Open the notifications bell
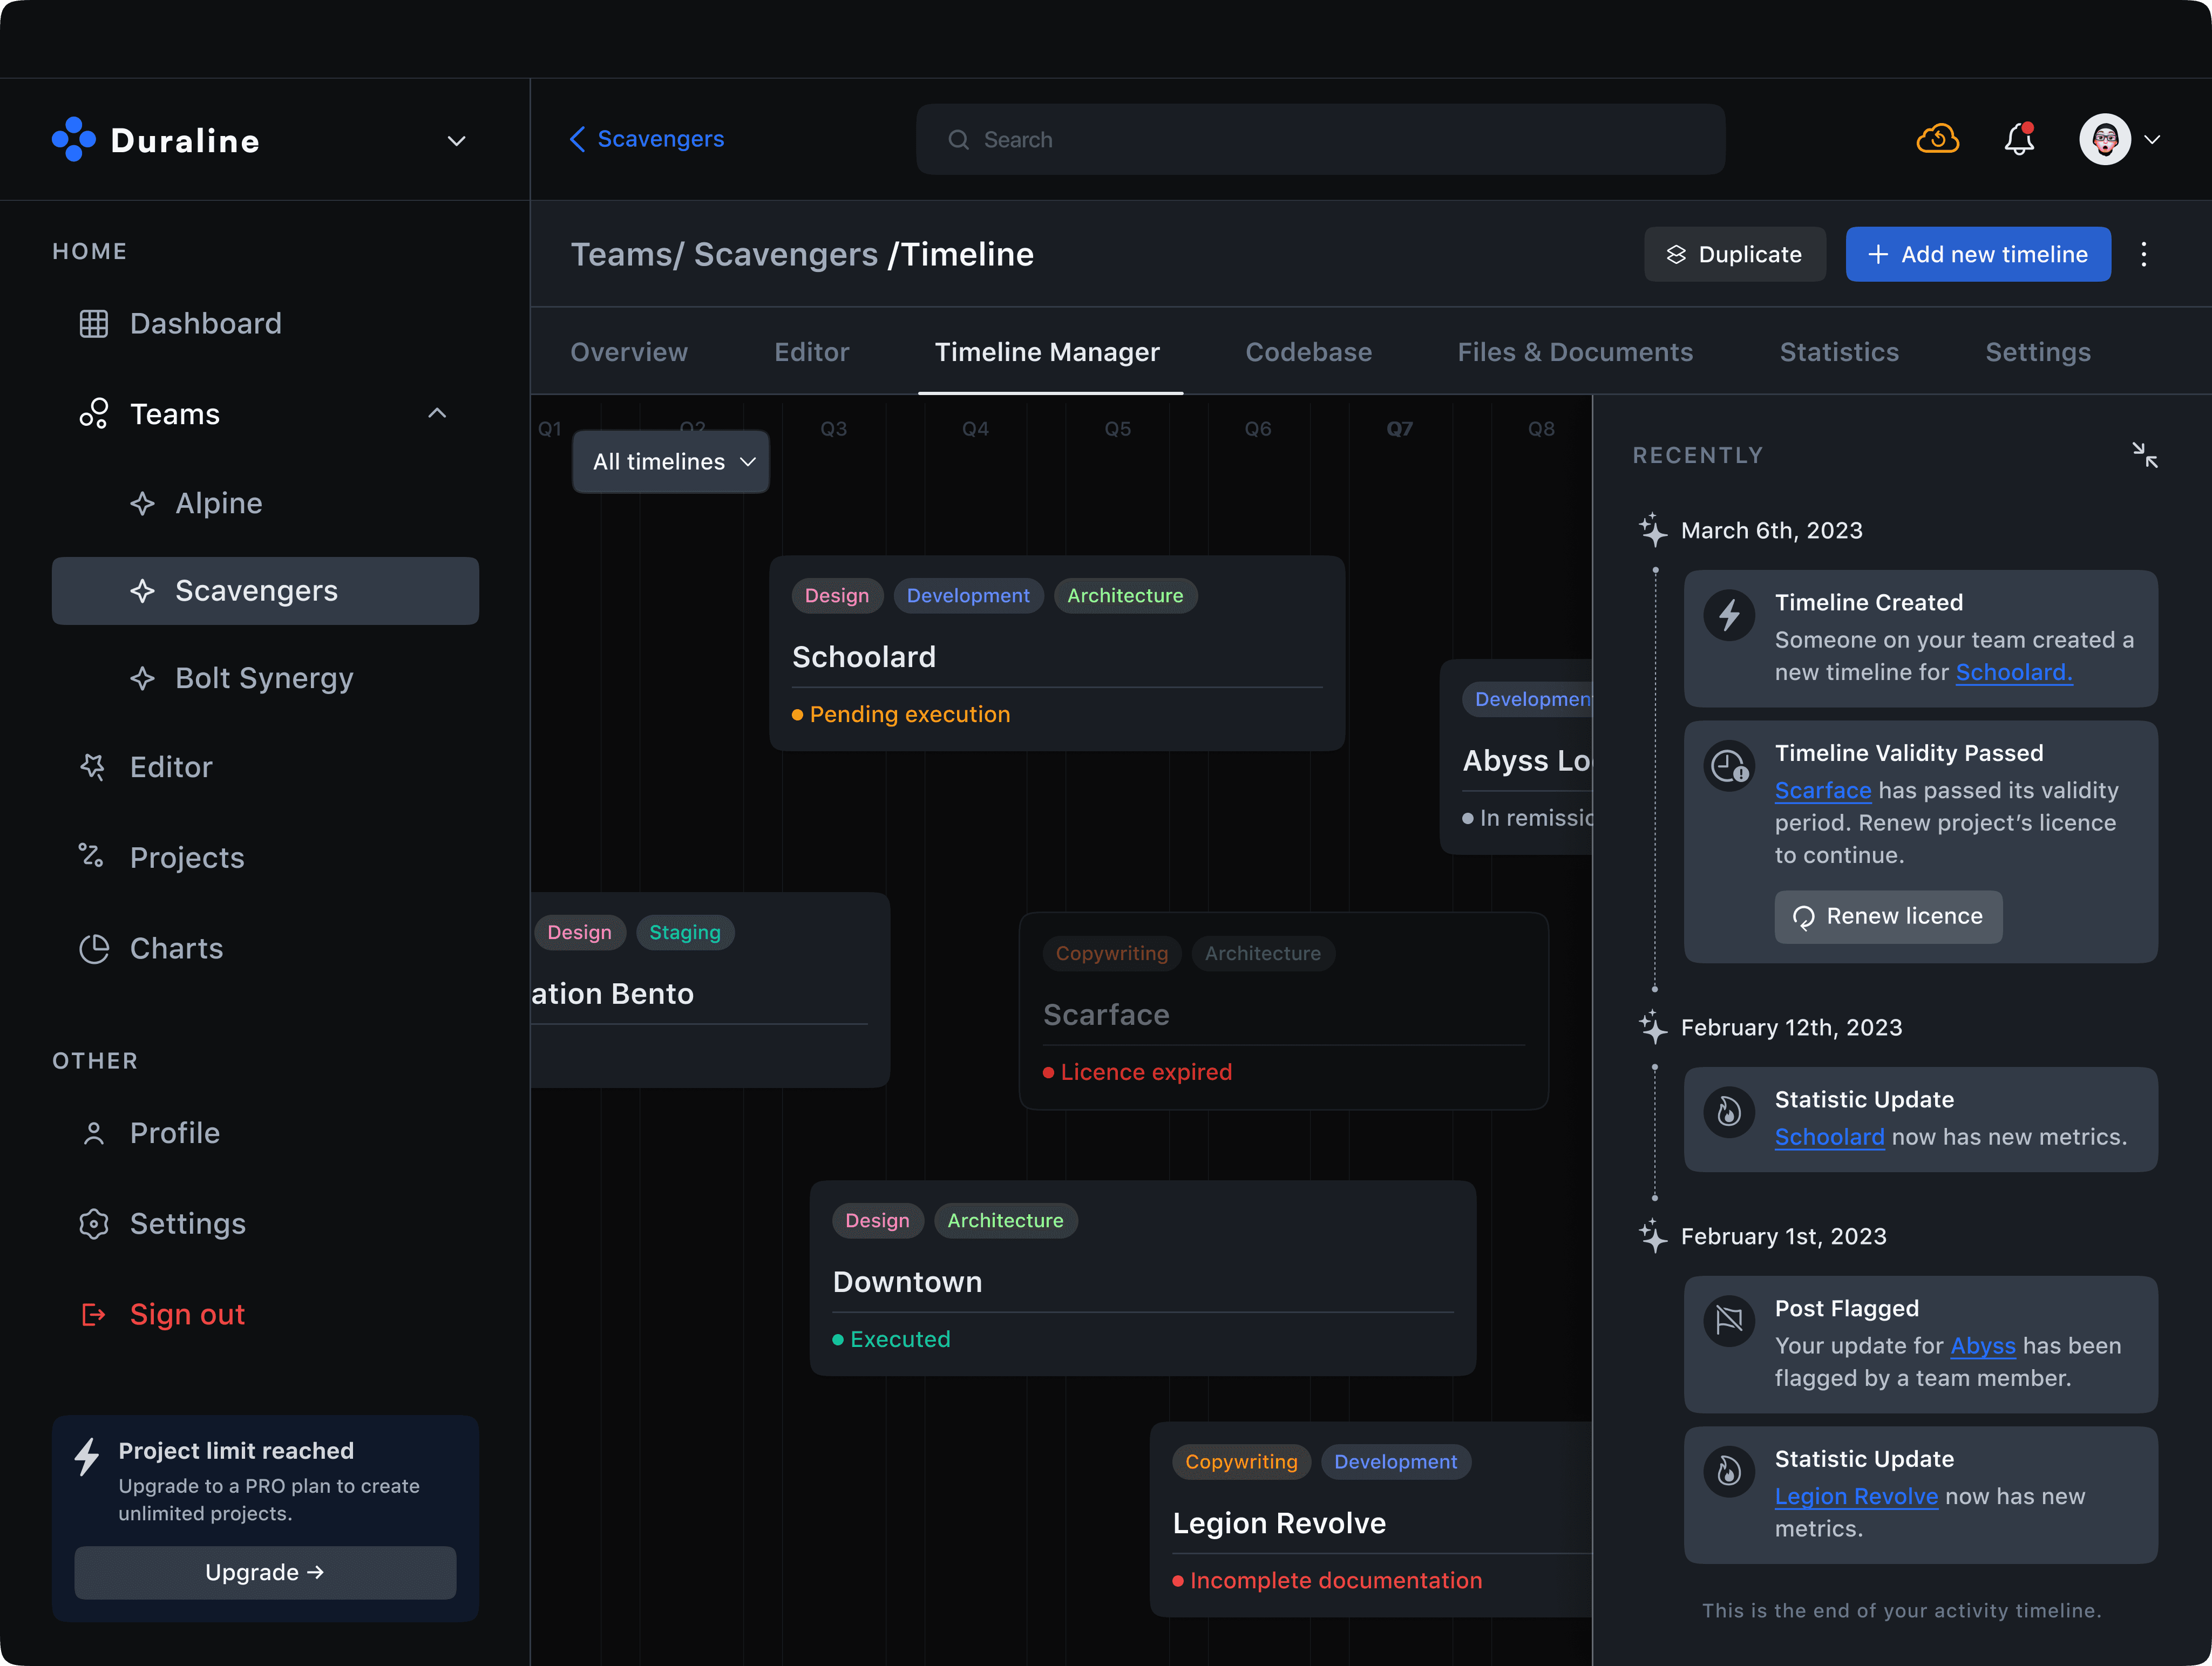 [x=2019, y=139]
